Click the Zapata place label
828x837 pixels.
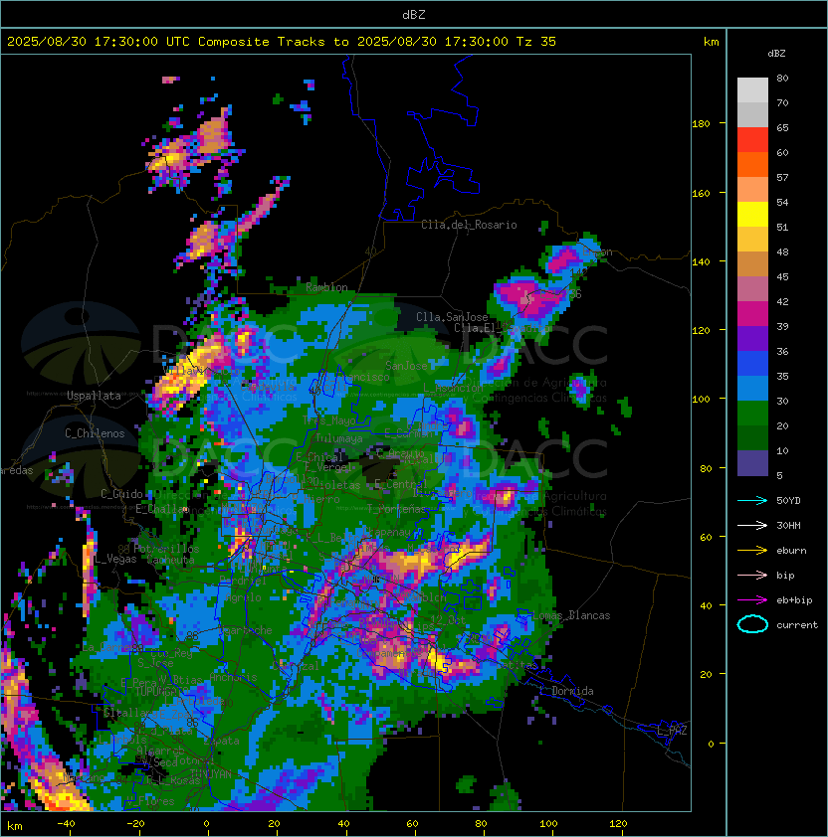[x=221, y=741]
